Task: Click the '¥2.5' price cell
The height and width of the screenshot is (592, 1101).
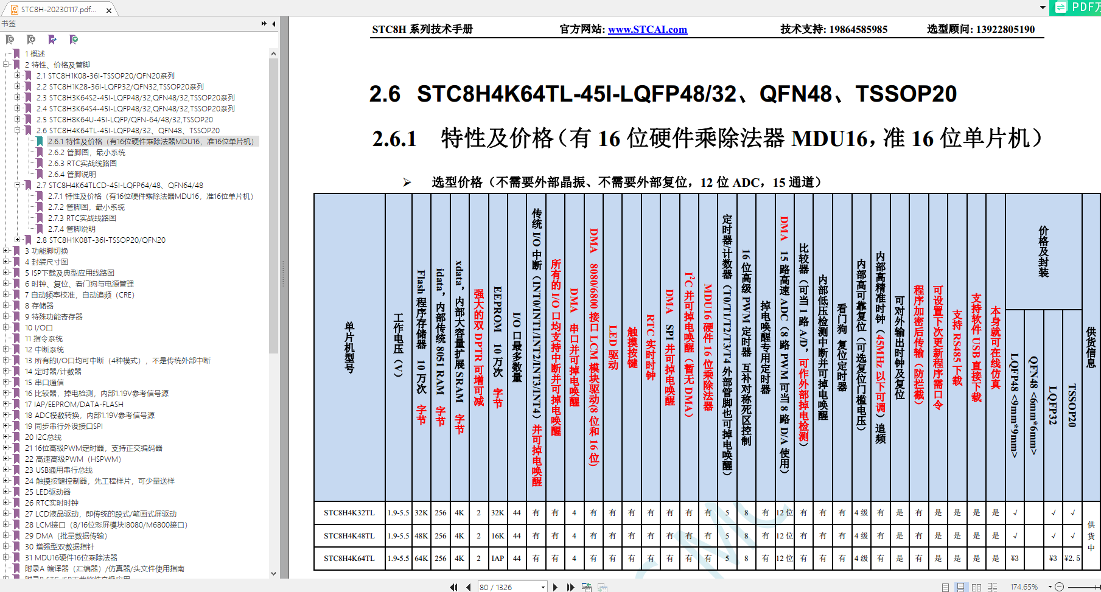Action: [1072, 558]
